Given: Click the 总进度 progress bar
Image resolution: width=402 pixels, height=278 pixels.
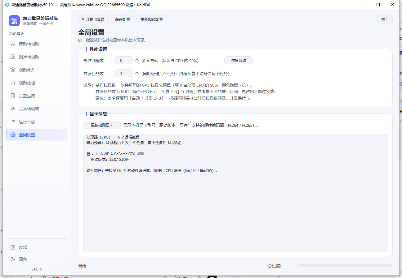Looking at the screenshot, I should pos(346,266).
